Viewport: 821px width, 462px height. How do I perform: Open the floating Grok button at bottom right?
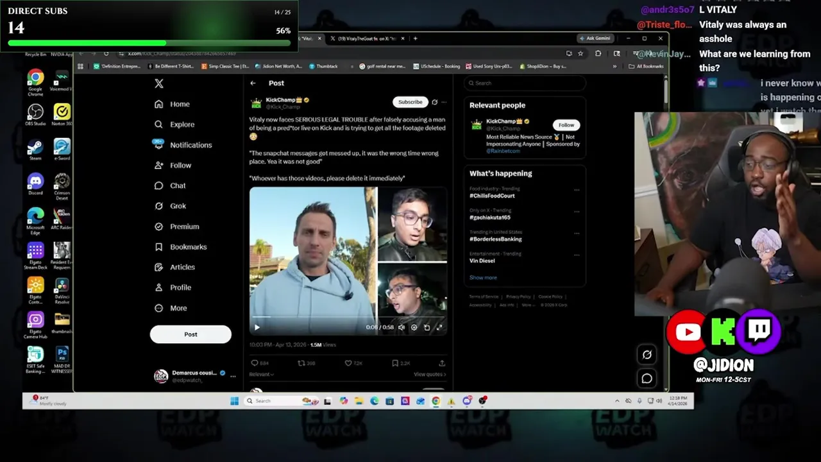[x=647, y=355]
